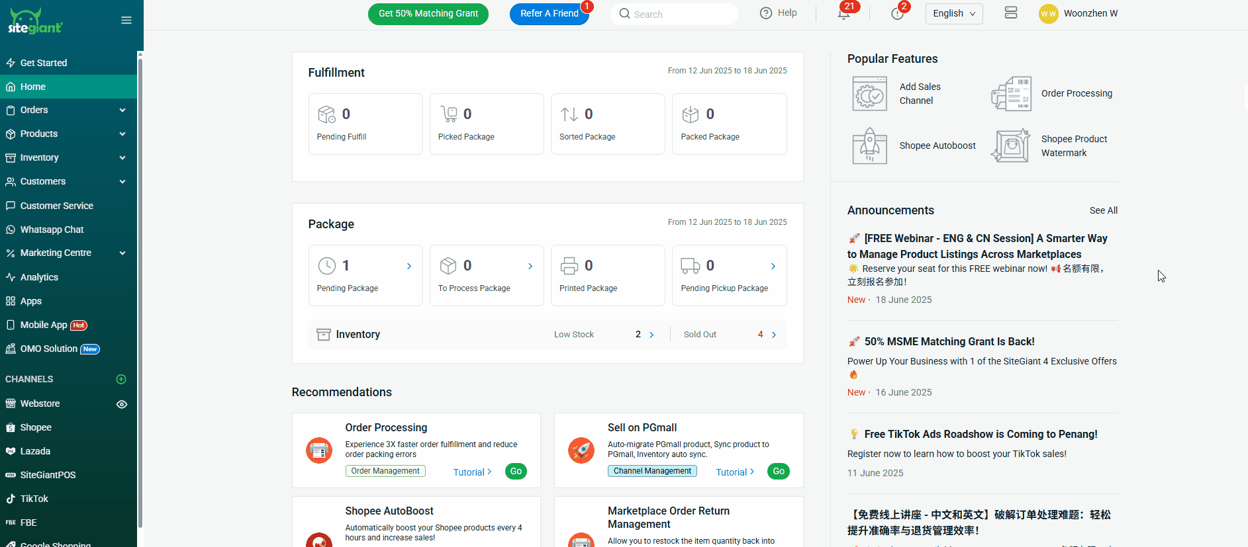The width and height of the screenshot is (1248, 547).
Task: Click Refer A Friend button
Action: click(x=550, y=14)
